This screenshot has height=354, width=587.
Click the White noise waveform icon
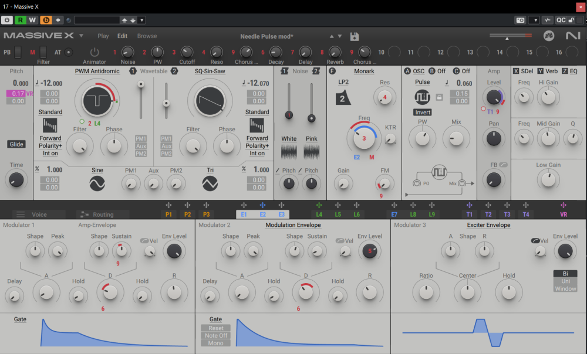[x=289, y=152]
